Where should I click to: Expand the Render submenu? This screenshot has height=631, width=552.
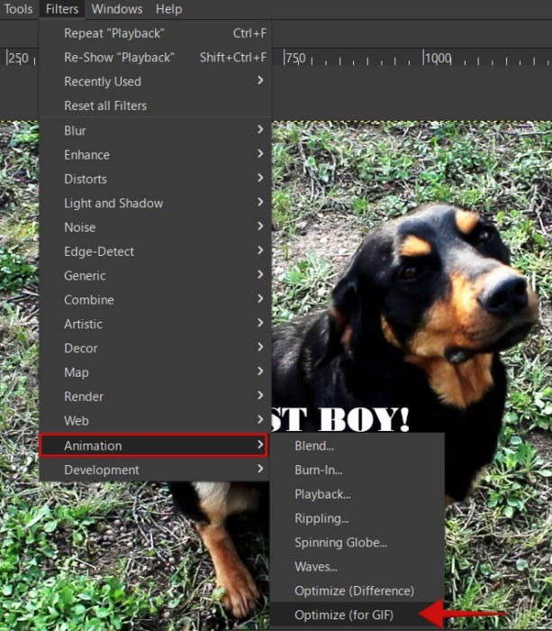(84, 397)
